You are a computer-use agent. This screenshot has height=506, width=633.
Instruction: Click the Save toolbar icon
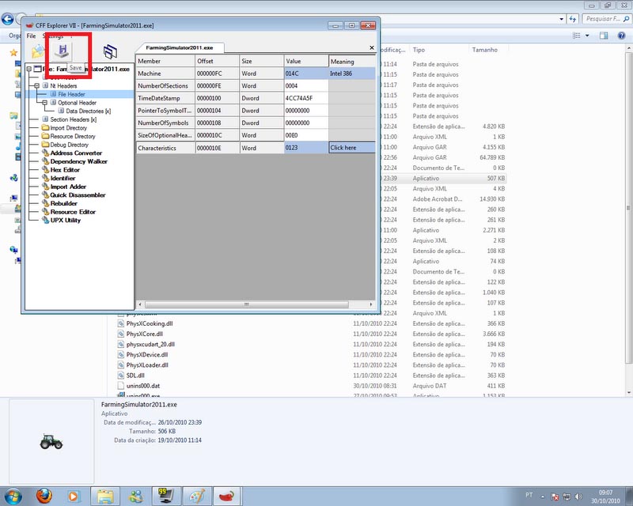(61, 52)
